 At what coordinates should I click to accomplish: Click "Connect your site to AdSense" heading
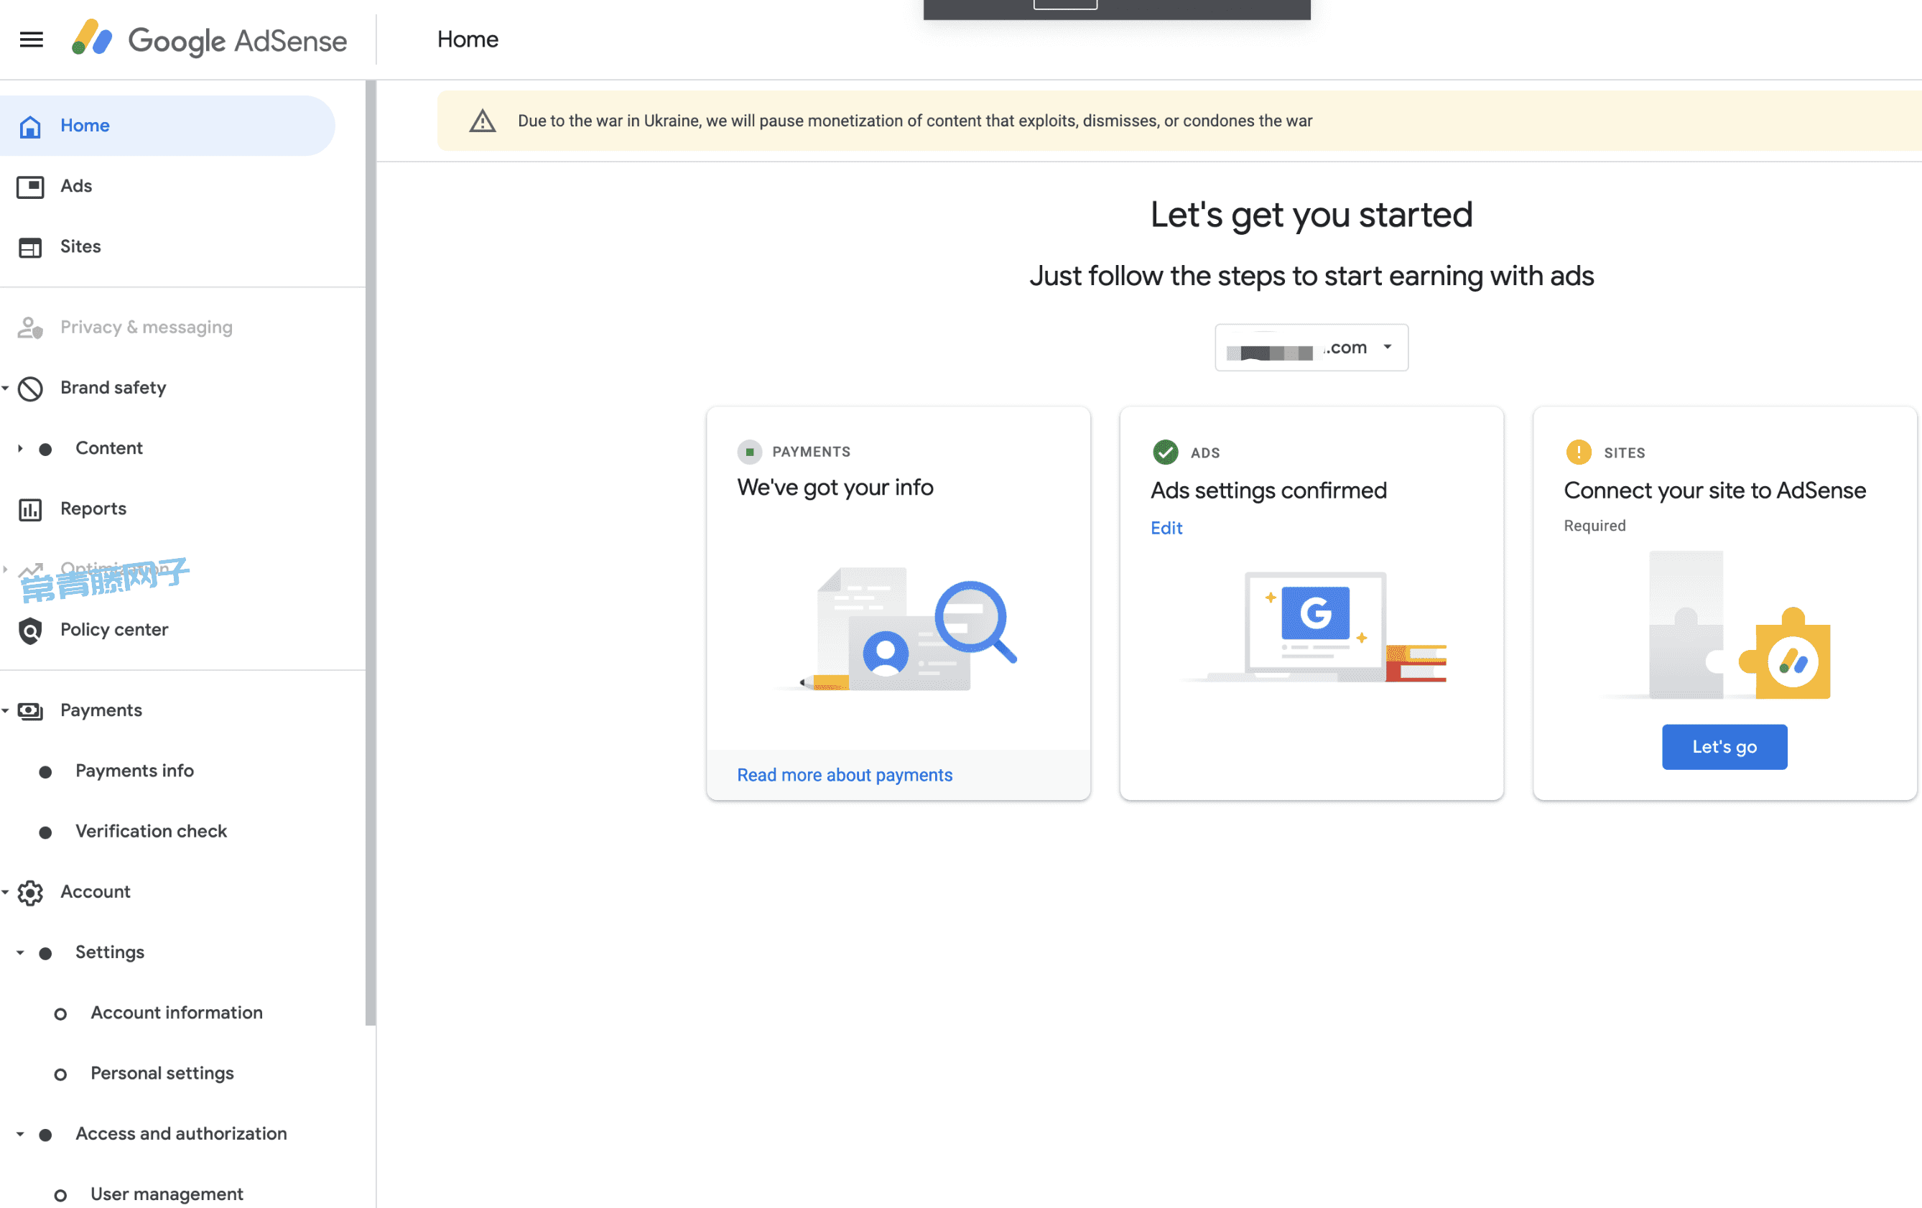pos(1714,491)
